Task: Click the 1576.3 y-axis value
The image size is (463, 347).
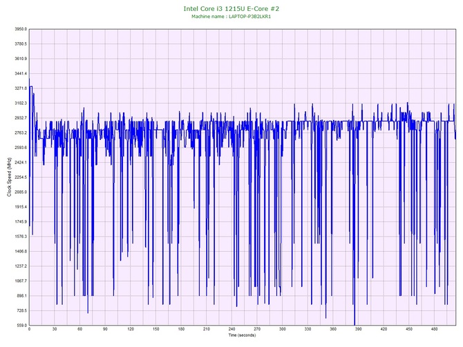Action: coord(21,237)
